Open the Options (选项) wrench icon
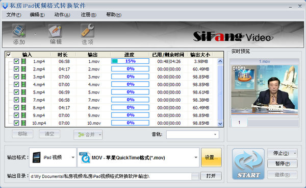 87,34
